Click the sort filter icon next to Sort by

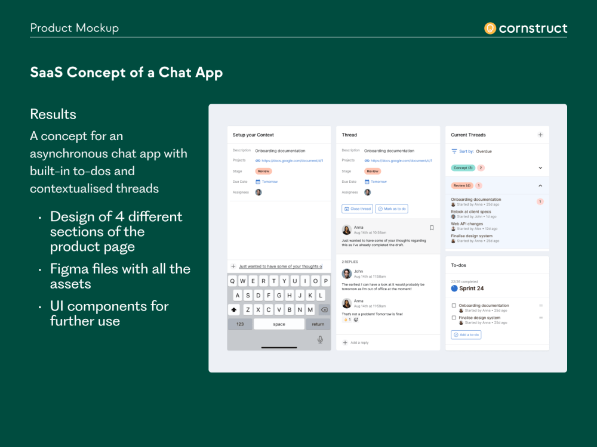pyautogui.click(x=454, y=151)
